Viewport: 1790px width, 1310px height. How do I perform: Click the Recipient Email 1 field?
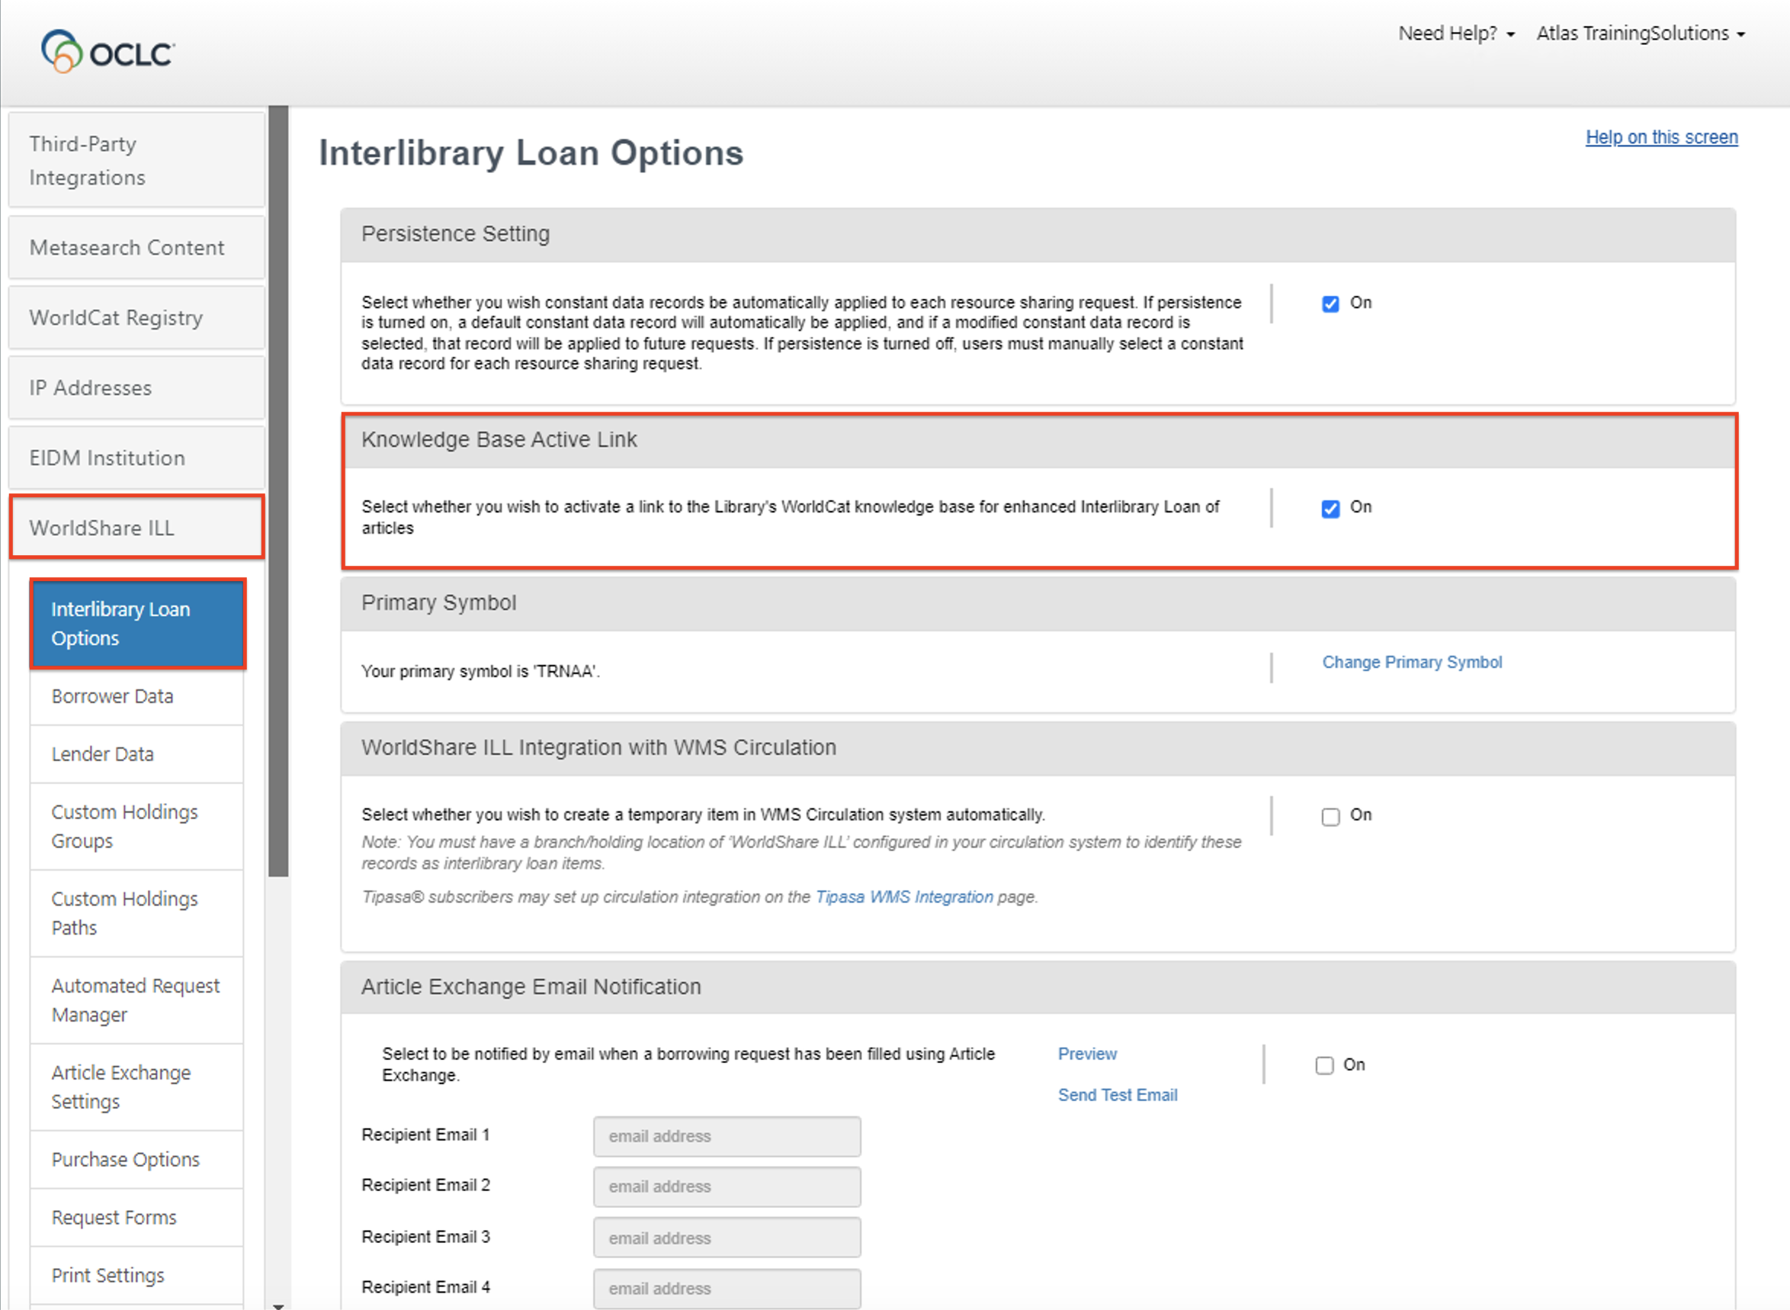pos(727,1135)
